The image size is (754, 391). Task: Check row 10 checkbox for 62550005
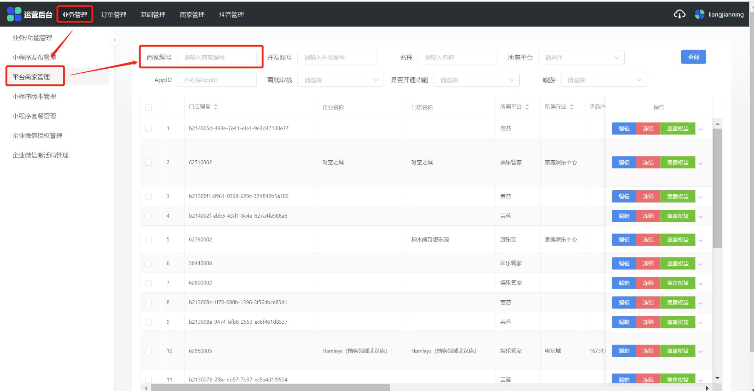[x=148, y=351]
